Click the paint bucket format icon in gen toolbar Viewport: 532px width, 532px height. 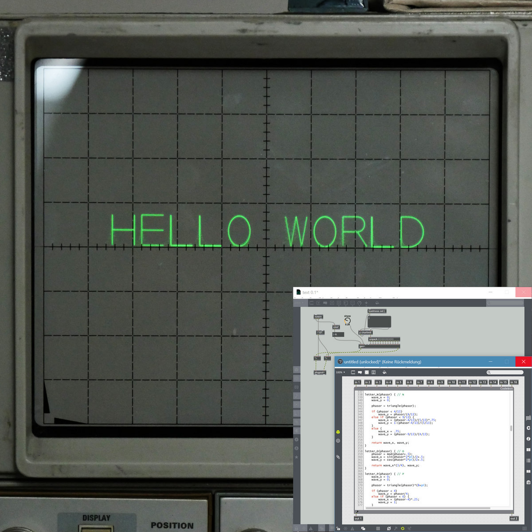tap(384, 372)
